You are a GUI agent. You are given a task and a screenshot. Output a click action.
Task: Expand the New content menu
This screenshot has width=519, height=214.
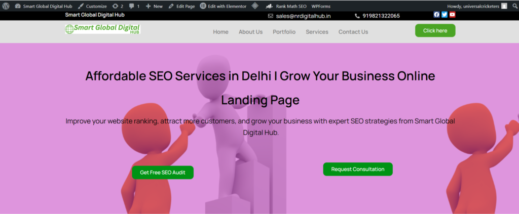tap(154, 6)
